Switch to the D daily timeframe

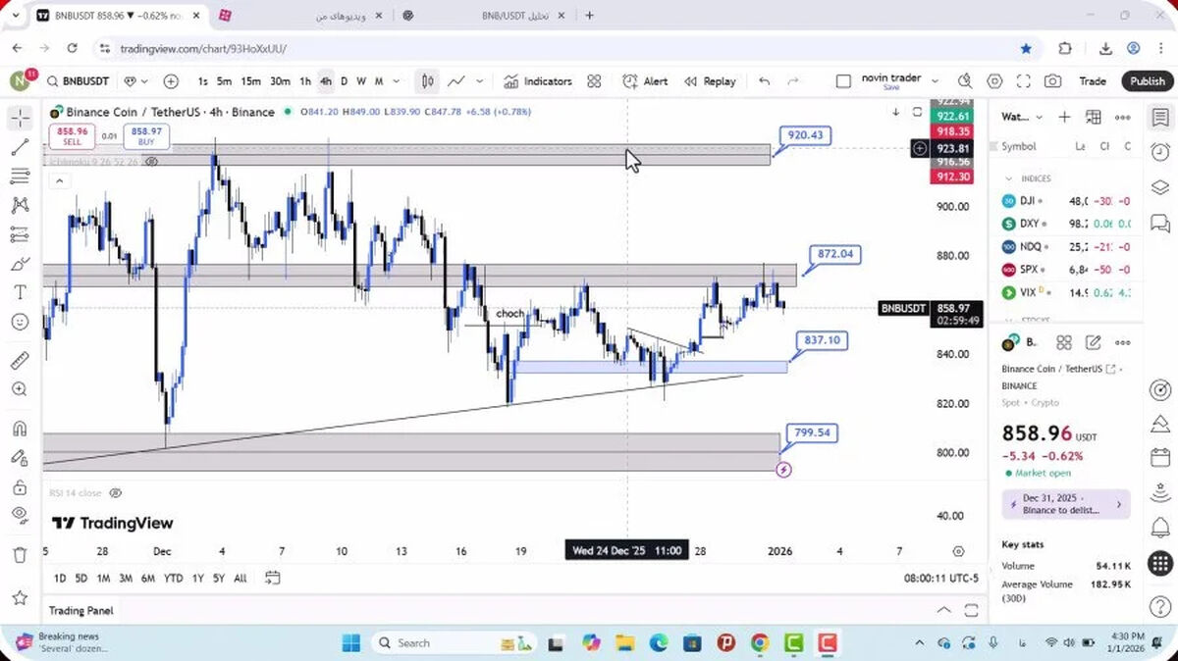pyautogui.click(x=344, y=81)
